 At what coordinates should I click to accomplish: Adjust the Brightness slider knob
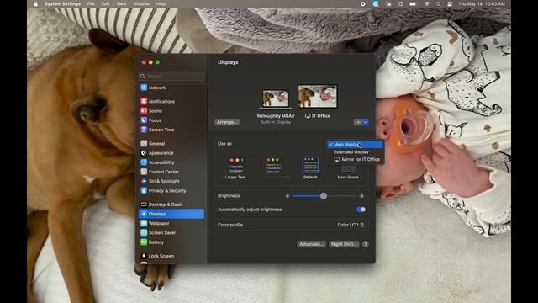[324, 196]
